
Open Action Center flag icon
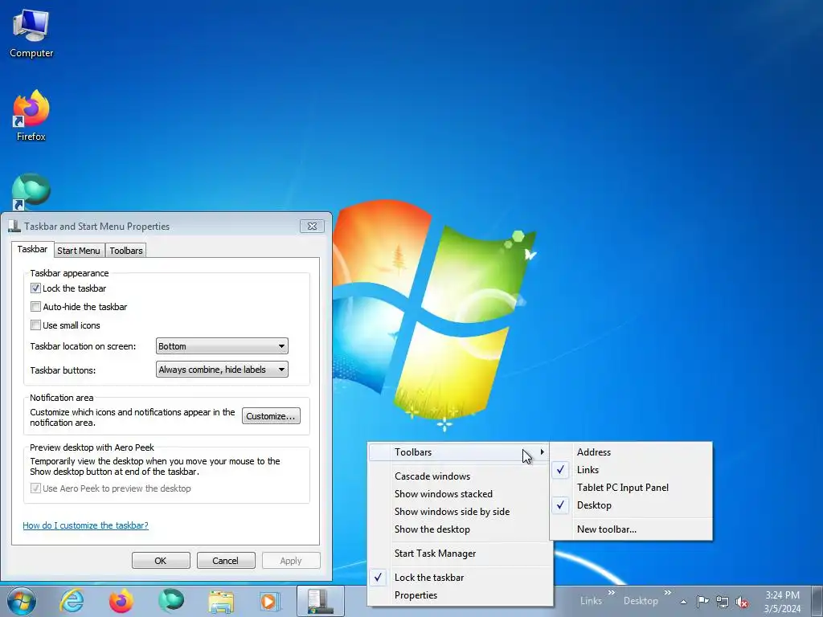click(x=702, y=601)
